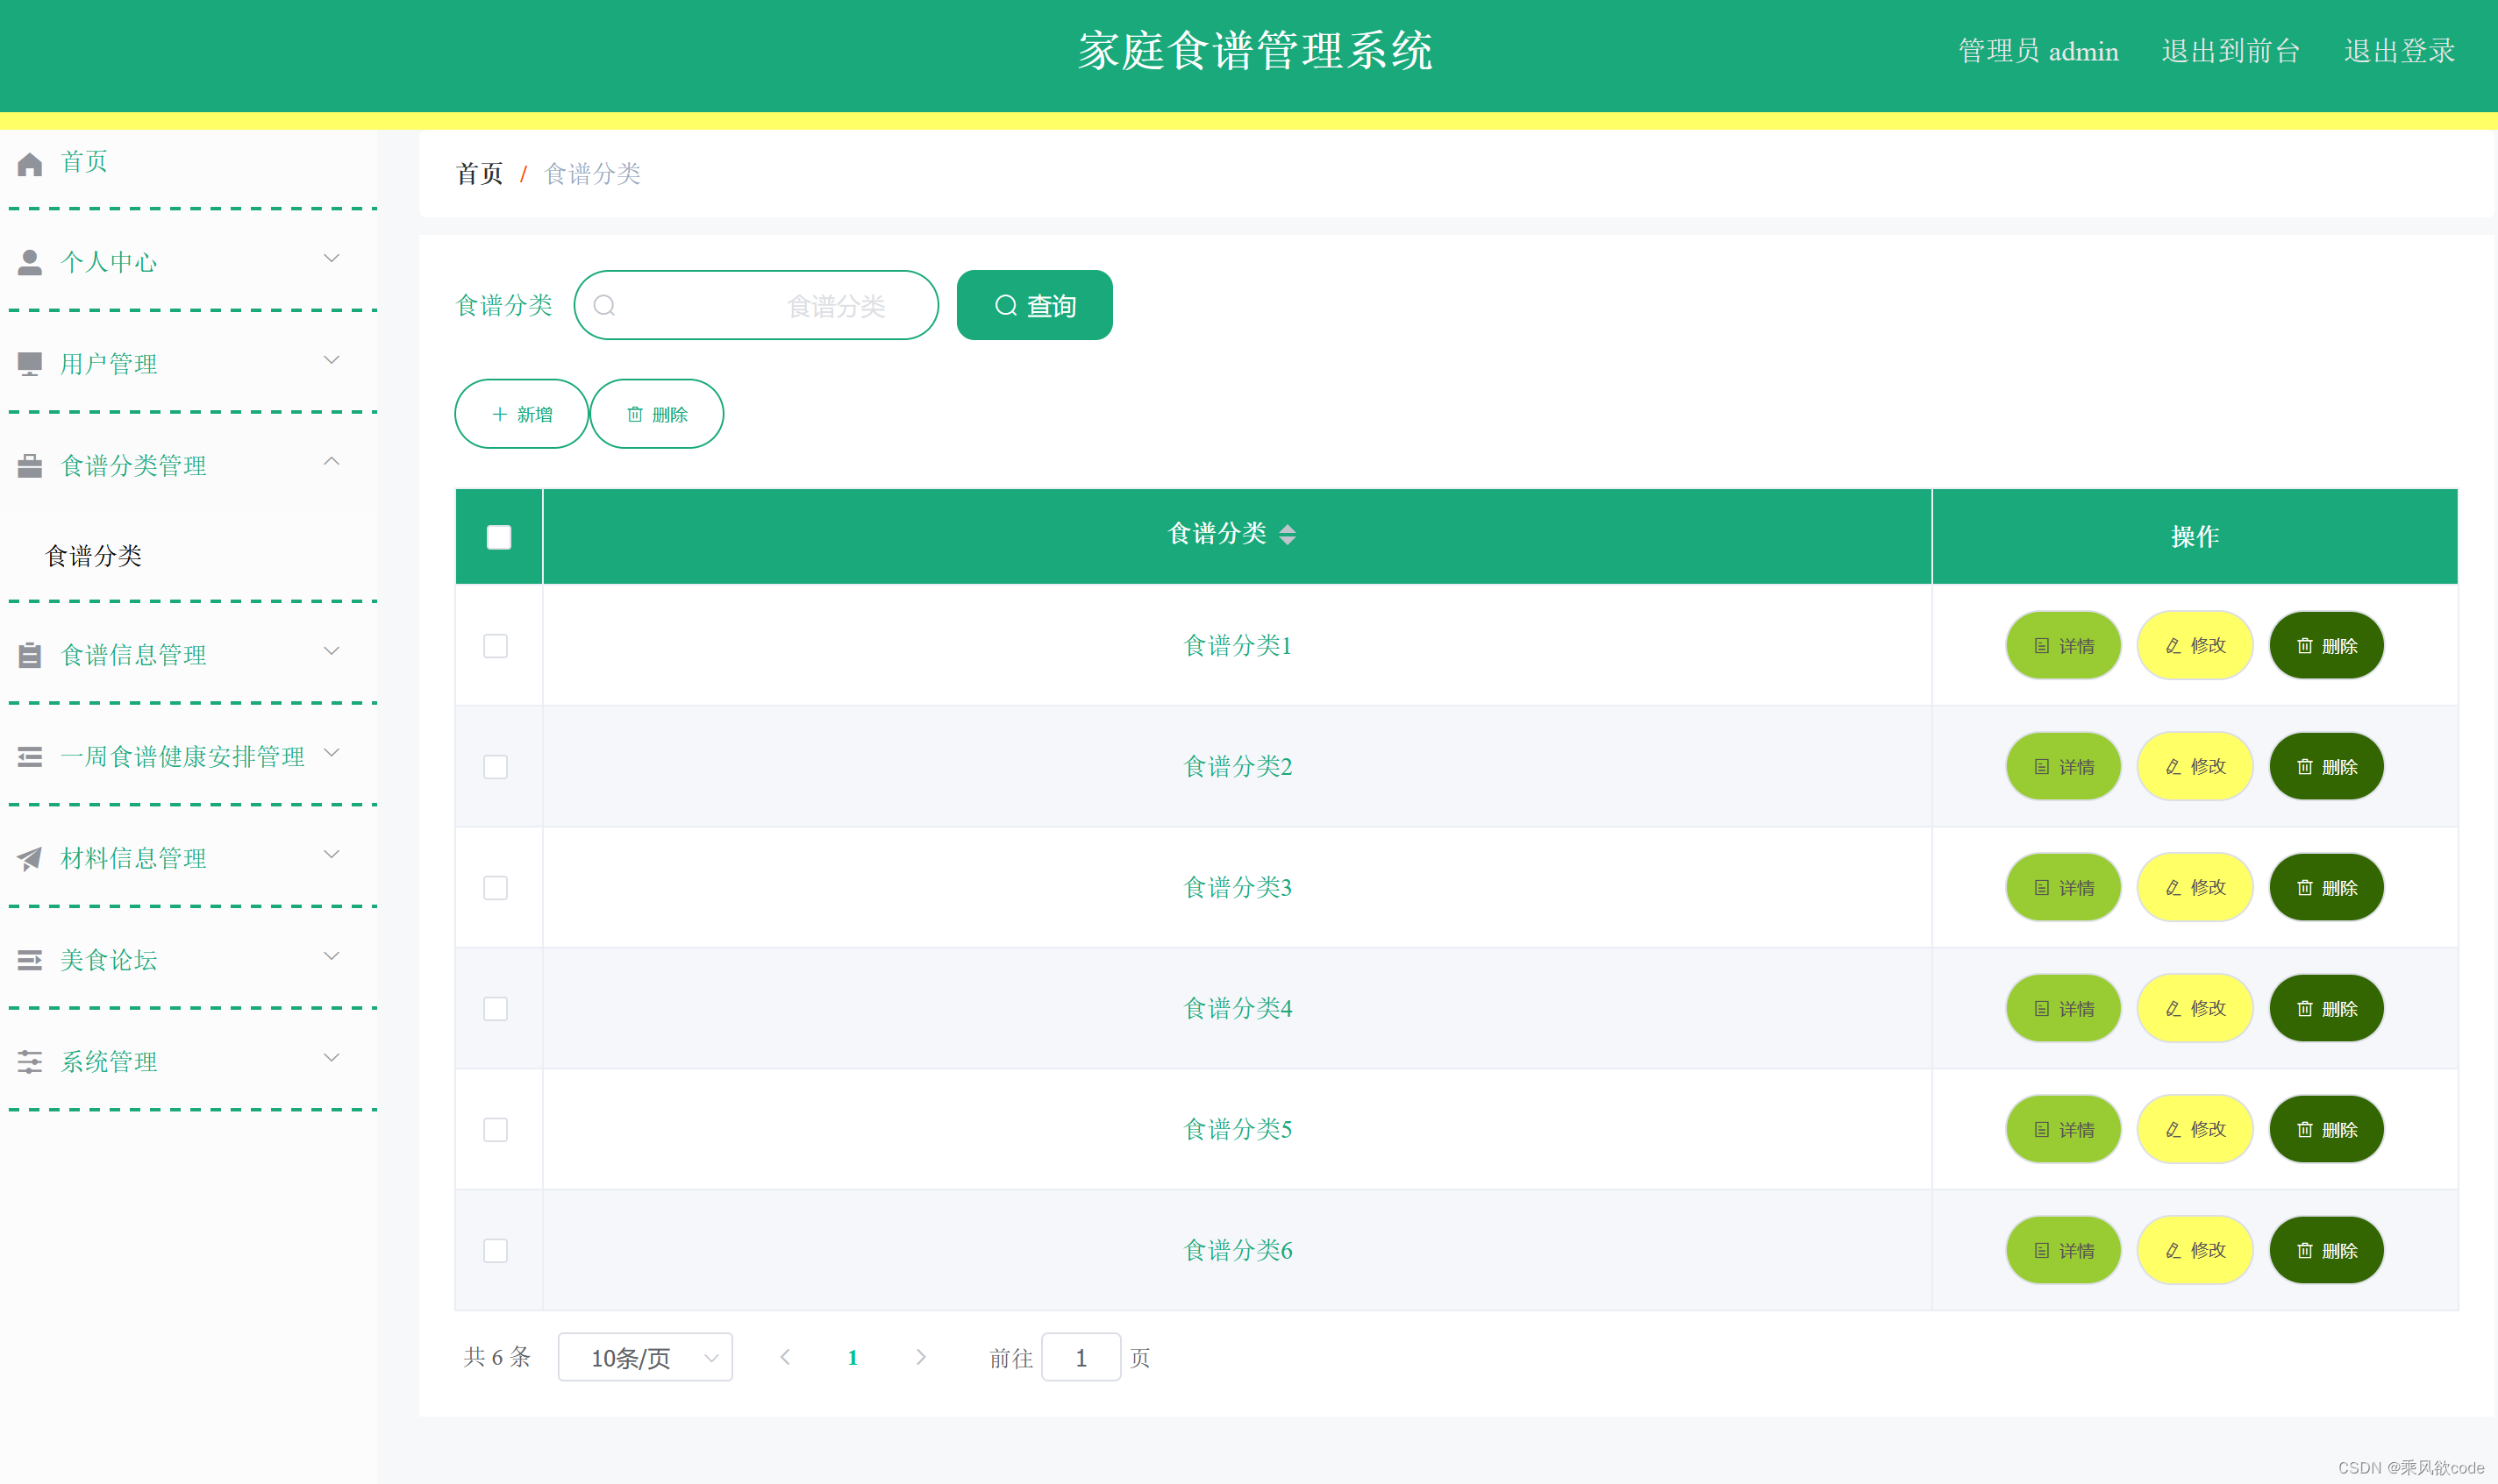Click the monitor icon beside 用户管理
The height and width of the screenshot is (1484, 2498).
[x=28, y=364]
